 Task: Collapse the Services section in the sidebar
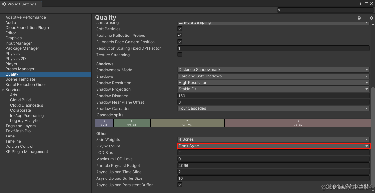(3, 89)
